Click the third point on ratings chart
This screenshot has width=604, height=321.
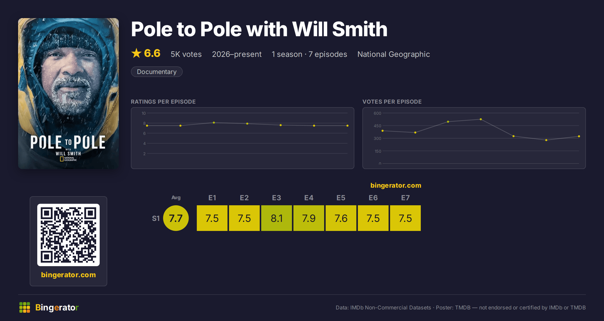pyautogui.click(x=214, y=123)
